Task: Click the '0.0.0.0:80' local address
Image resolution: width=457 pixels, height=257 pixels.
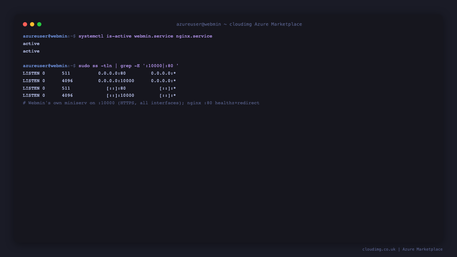Action: [112, 73]
